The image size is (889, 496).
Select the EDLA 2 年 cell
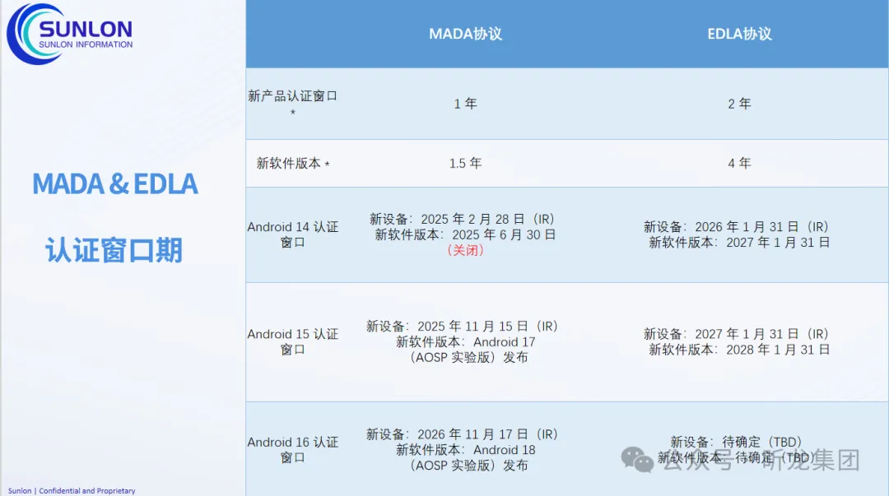pyautogui.click(x=738, y=104)
